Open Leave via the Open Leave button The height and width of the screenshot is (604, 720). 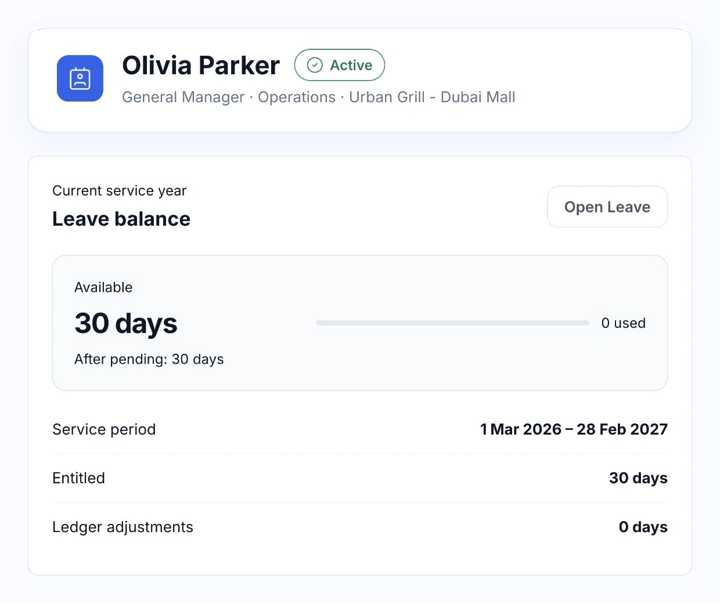(x=607, y=207)
